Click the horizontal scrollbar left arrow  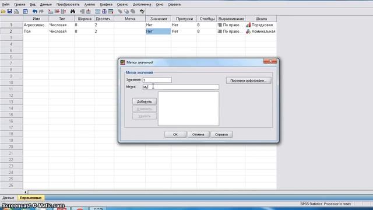coord(26,192)
